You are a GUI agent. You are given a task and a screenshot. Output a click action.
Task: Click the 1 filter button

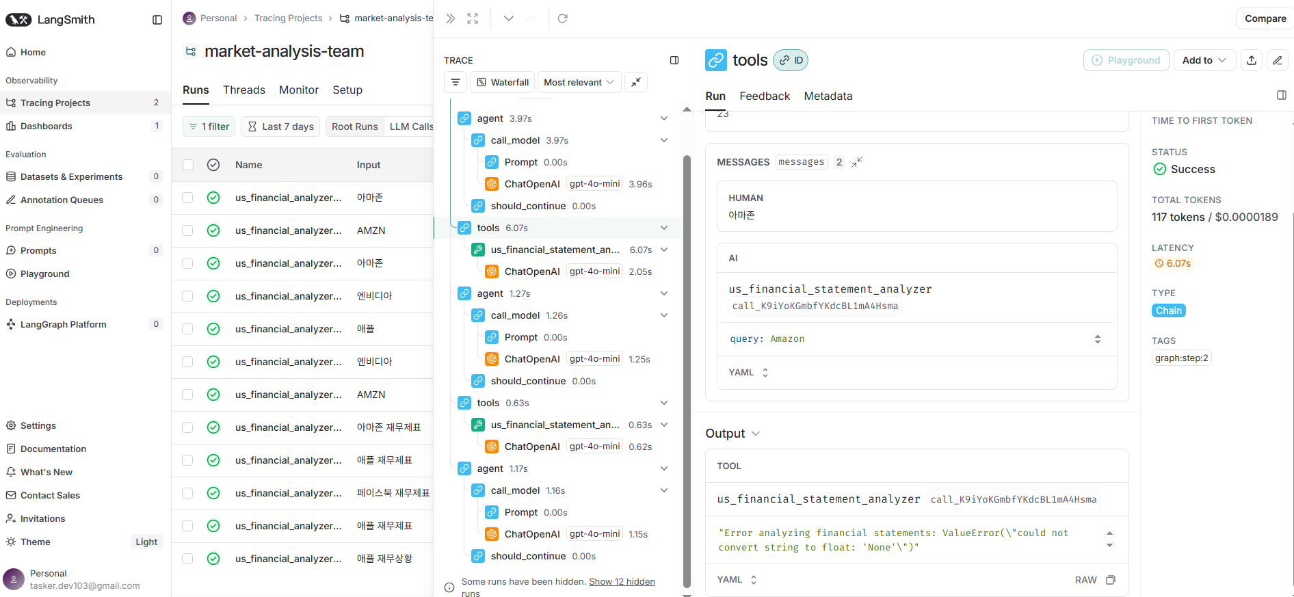[x=209, y=127]
